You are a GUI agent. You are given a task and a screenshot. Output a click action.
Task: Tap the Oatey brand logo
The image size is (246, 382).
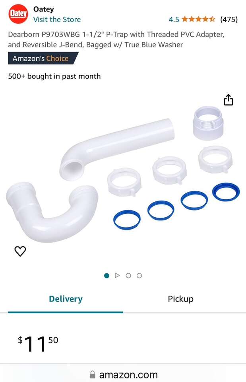[18, 14]
